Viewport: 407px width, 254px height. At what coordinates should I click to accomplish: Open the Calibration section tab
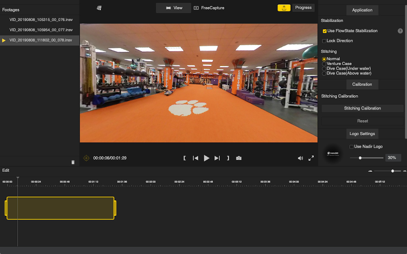pyautogui.click(x=362, y=84)
